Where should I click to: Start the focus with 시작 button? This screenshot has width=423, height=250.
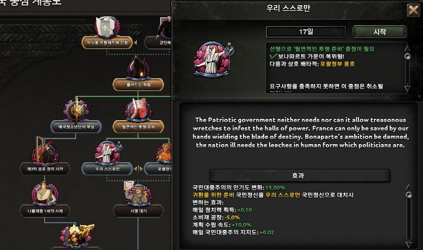379,32
